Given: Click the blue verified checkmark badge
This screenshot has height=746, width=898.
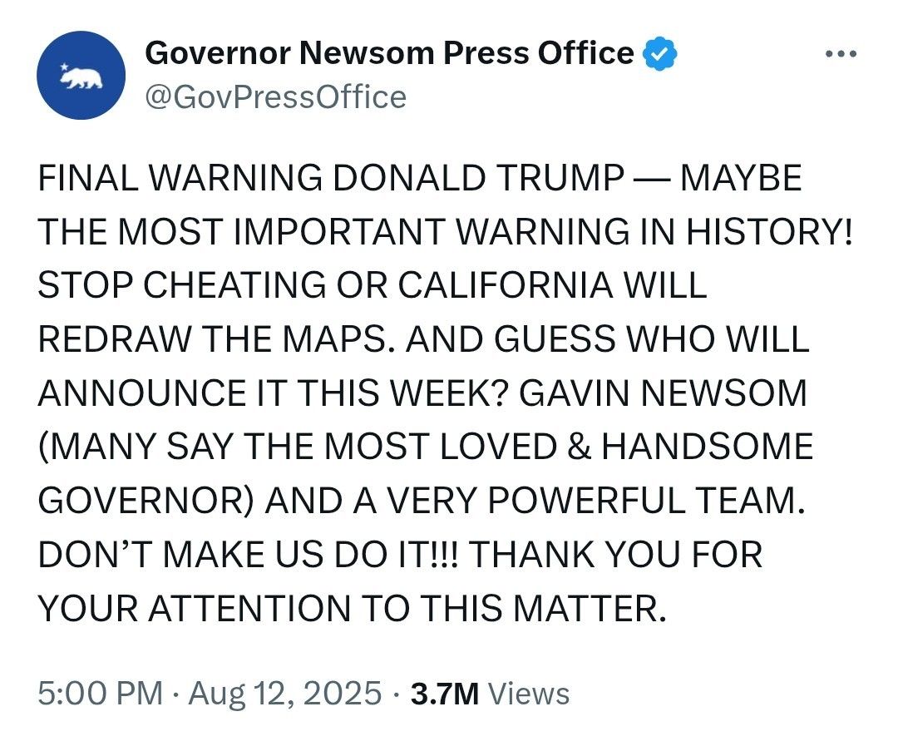Looking at the screenshot, I should pos(661,54).
